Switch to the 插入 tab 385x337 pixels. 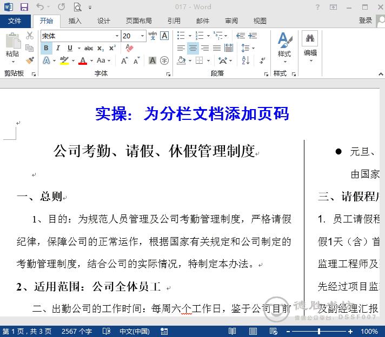point(75,21)
